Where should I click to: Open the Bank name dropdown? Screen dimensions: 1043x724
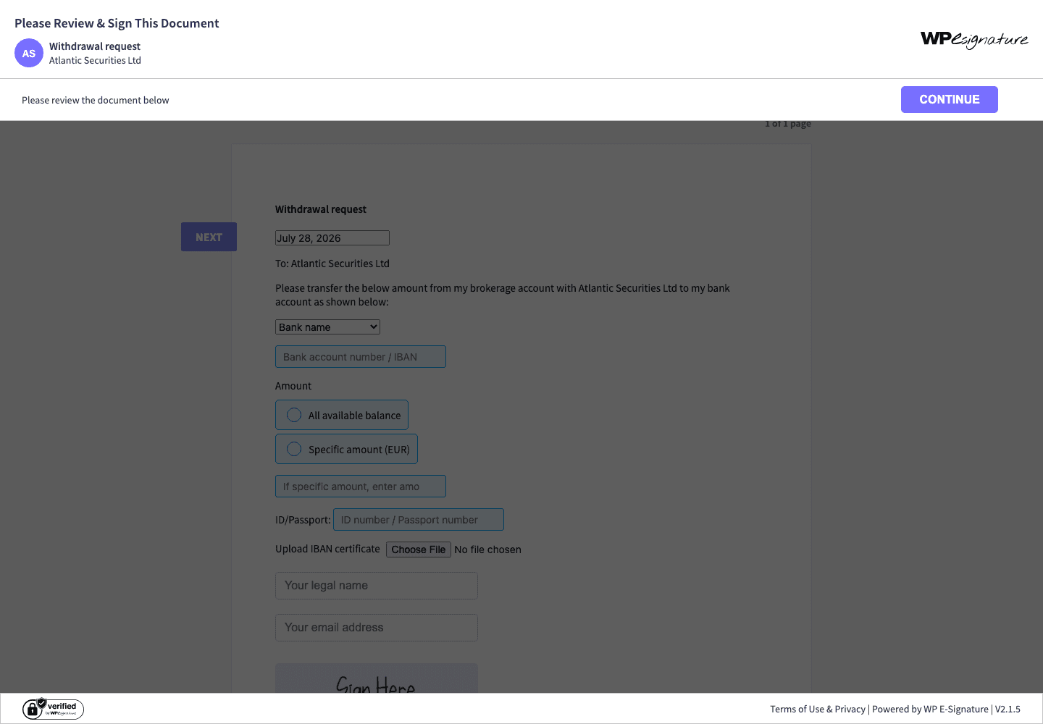(327, 327)
